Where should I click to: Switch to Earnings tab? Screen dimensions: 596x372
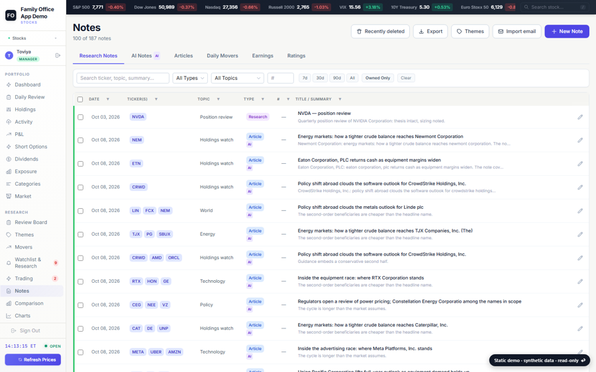(263, 56)
